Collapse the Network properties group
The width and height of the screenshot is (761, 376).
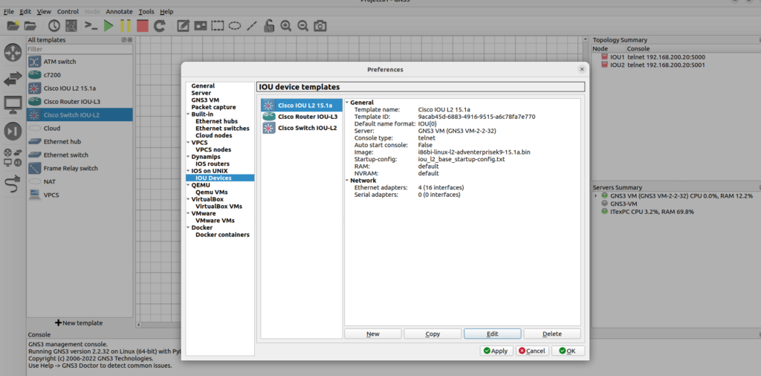click(x=347, y=181)
